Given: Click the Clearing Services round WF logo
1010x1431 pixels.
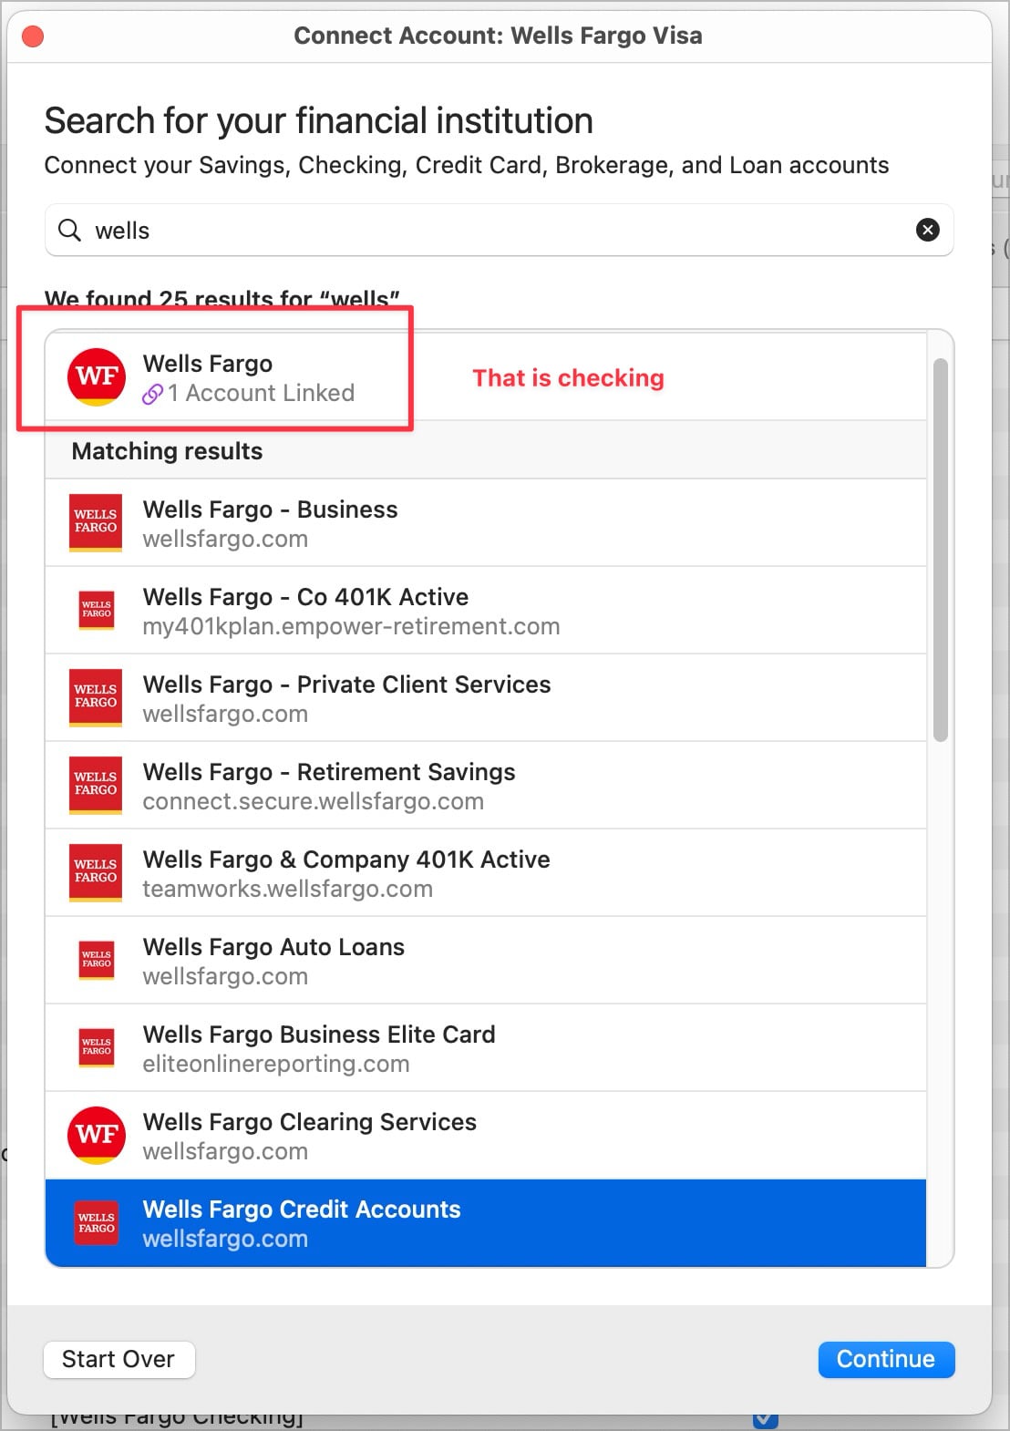Looking at the screenshot, I should click(97, 1136).
